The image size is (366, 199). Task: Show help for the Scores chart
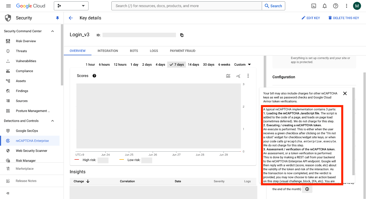[94, 76]
